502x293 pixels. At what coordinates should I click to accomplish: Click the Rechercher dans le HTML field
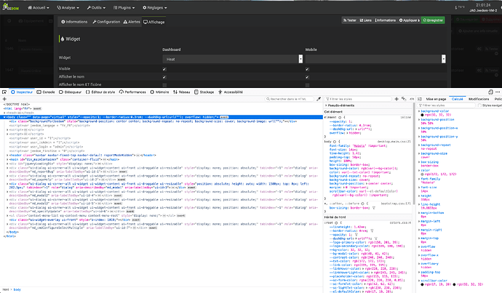(289, 99)
